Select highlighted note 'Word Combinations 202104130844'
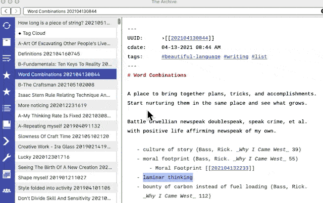 pyautogui.click(x=66, y=74)
